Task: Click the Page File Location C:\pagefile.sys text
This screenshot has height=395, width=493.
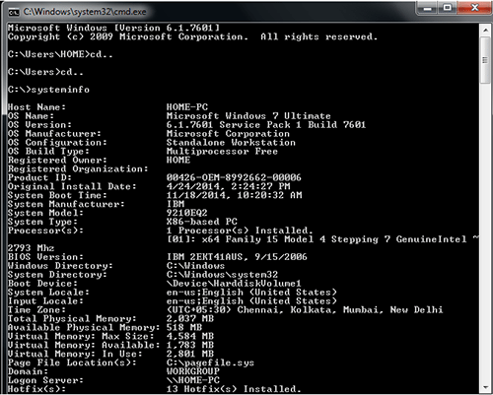Action: [x=210, y=362]
